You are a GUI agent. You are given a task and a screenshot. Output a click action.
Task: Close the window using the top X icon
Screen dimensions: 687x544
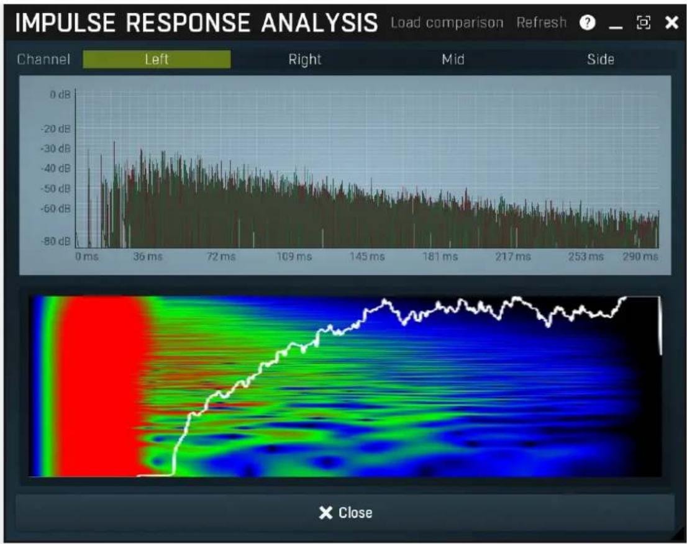[x=671, y=22]
